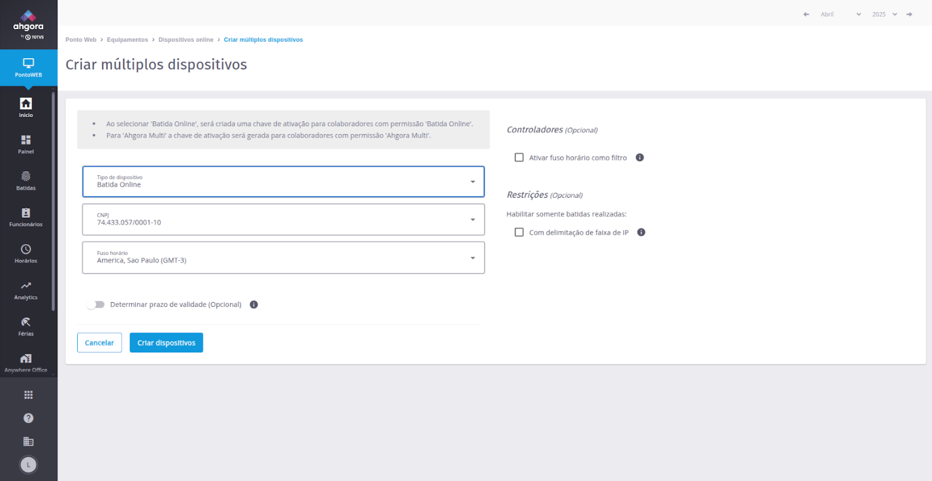932x481 pixels.
Task: Go to Dispositivos online breadcrumb
Action: pyautogui.click(x=186, y=40)
